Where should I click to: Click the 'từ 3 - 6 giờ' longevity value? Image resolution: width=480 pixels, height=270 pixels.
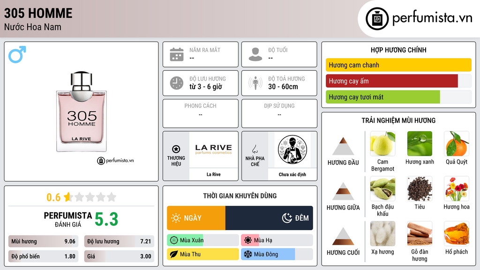coord(206,87)
